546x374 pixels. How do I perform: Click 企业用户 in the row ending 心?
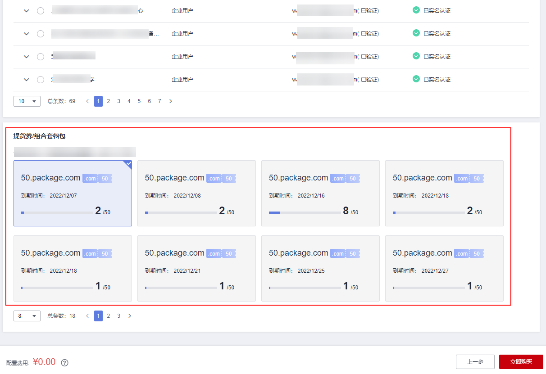(182, 11)
